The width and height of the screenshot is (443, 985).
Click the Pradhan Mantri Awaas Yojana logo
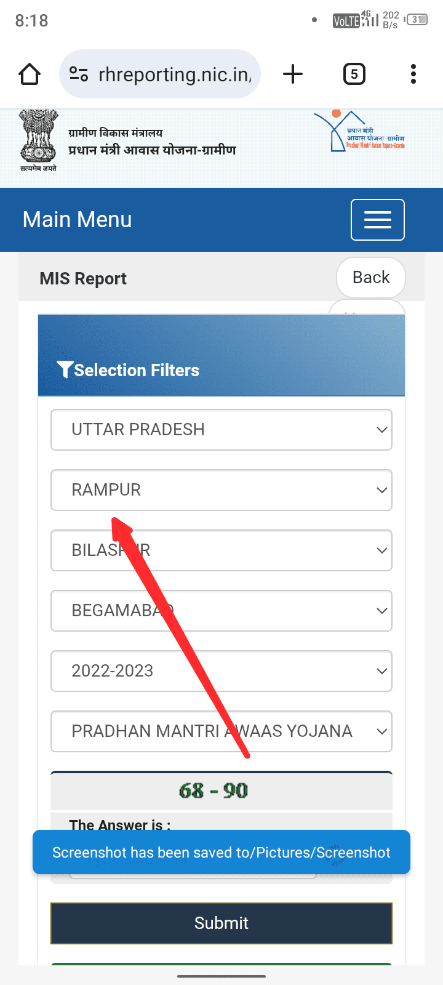[x=359, y=132]
